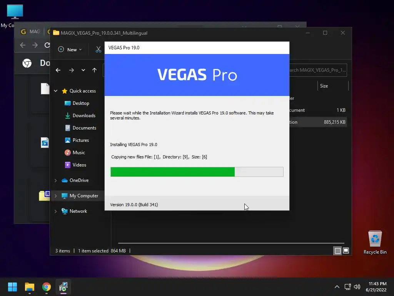Click the Cut scissors icon in Explorer toolbar
Screen dimensions: 394x296
(x=98, y=50)
